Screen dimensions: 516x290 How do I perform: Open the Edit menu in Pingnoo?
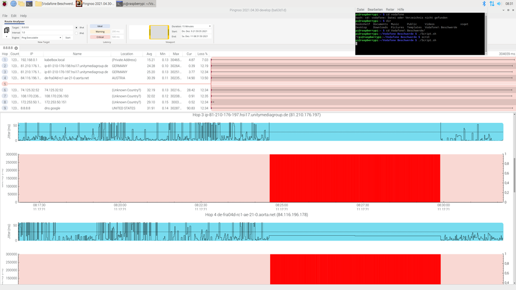tap(13, 16)
